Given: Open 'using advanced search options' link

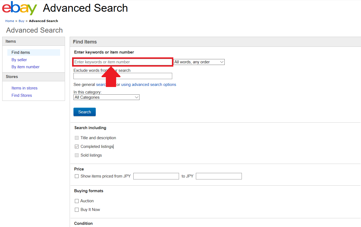Looking at the screenshot, I should [149, 85].
